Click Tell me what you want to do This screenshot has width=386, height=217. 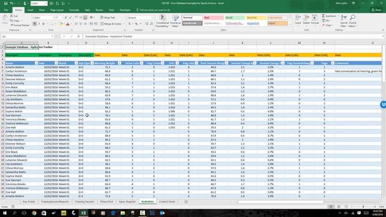tap(153, 10)
